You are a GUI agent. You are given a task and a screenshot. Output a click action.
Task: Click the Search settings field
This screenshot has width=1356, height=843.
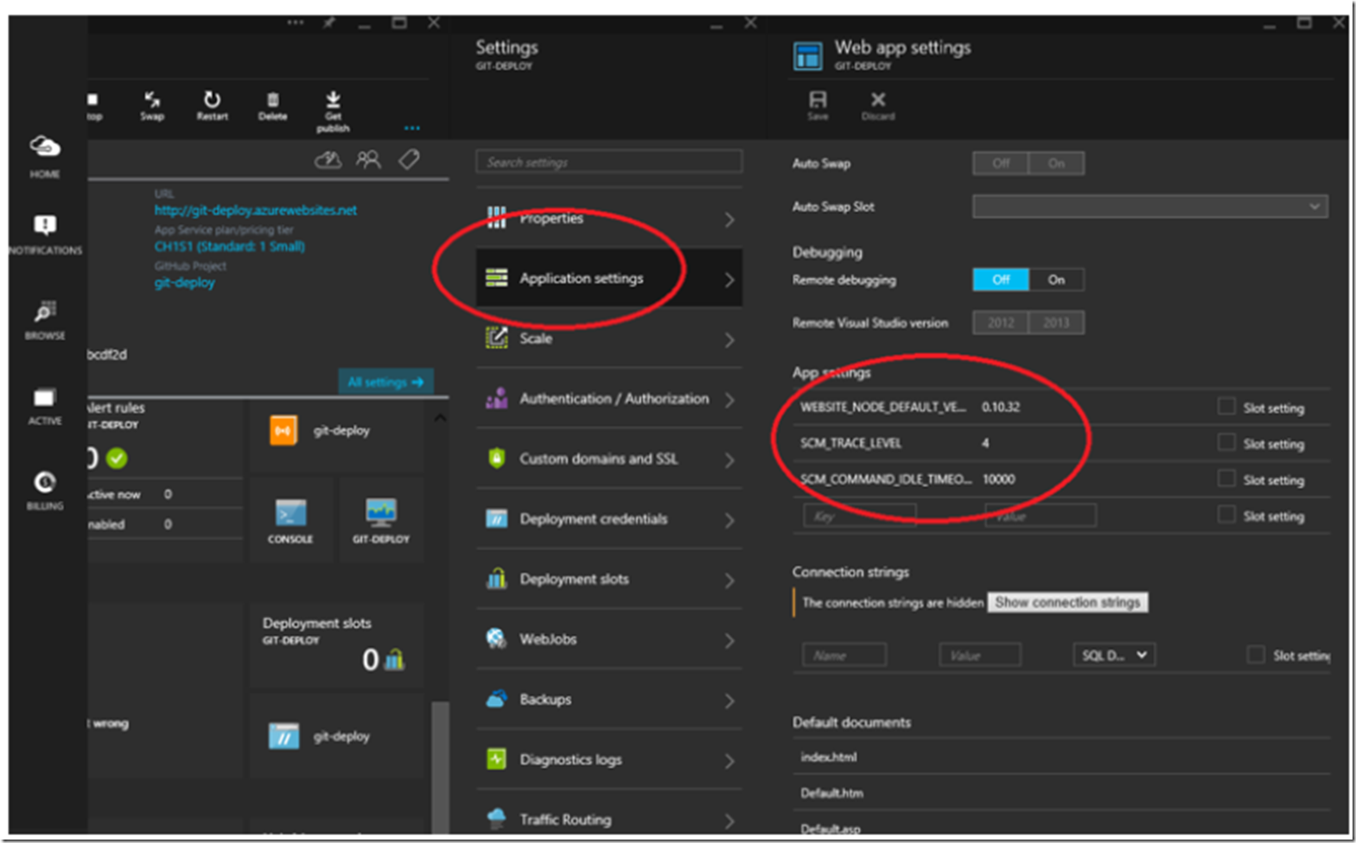608,162
